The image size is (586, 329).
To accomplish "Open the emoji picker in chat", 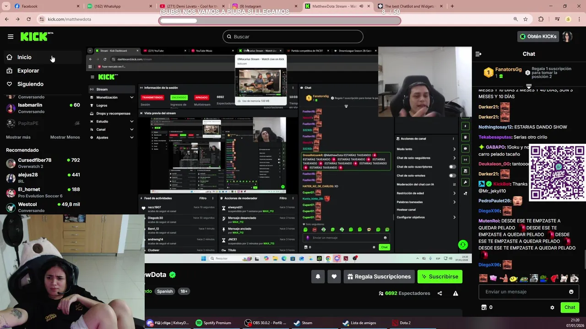I will click(x=571, y=292).
